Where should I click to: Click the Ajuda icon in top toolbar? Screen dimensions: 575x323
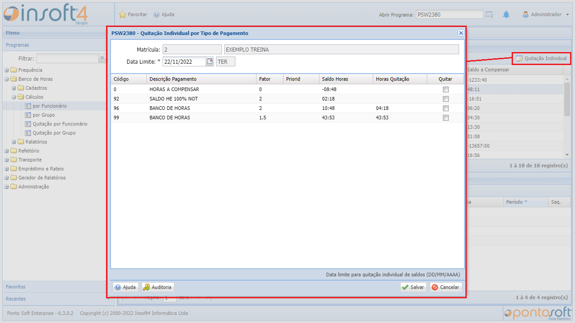tap(156, 14)
